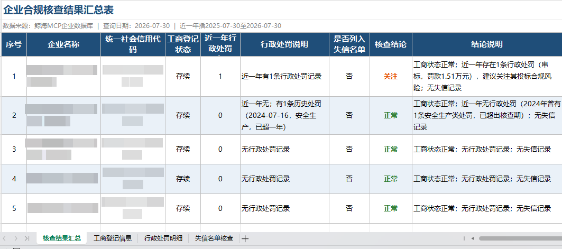Screen dimensions: 562x249
Task: Click the 企业名称 column header
Action: (x=64, y=44)
